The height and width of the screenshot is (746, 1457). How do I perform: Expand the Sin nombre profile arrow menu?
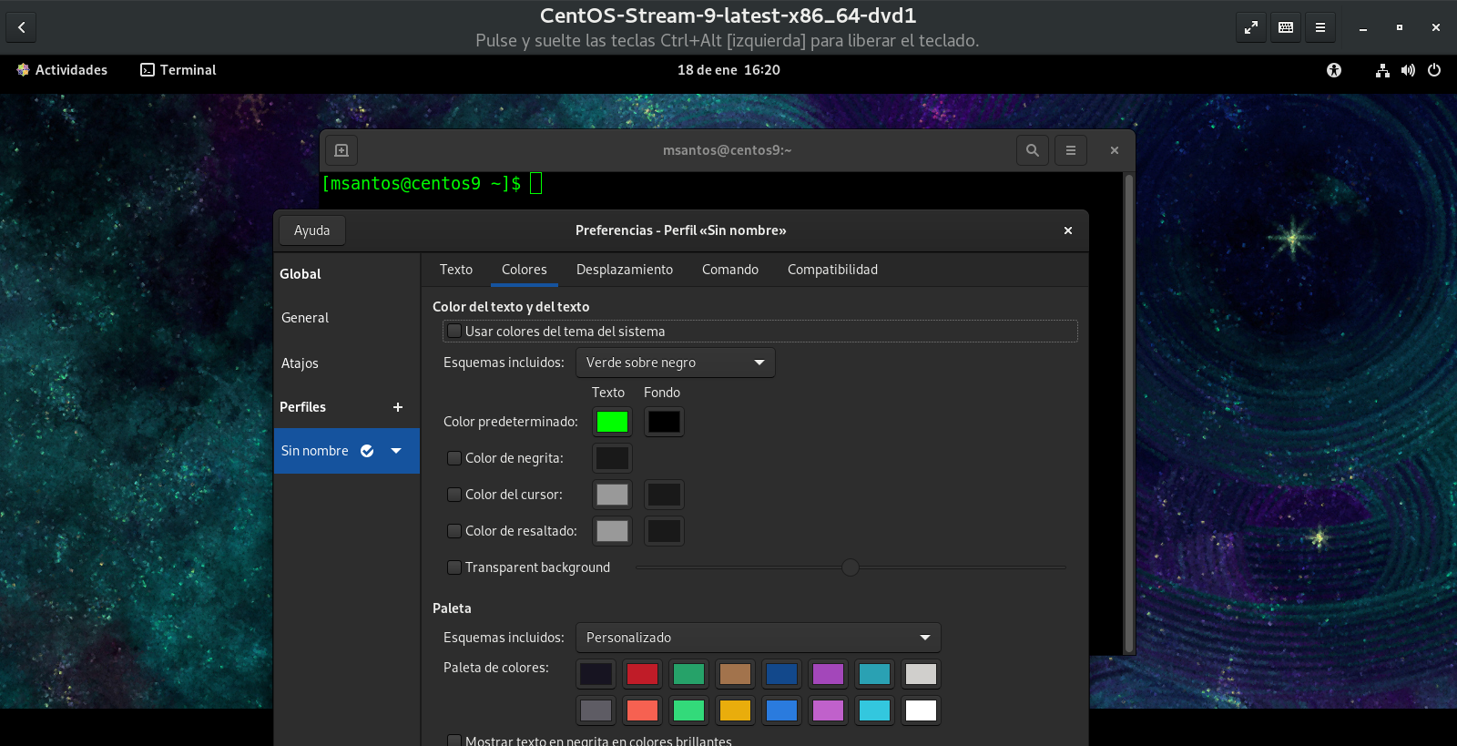(396, 451)
